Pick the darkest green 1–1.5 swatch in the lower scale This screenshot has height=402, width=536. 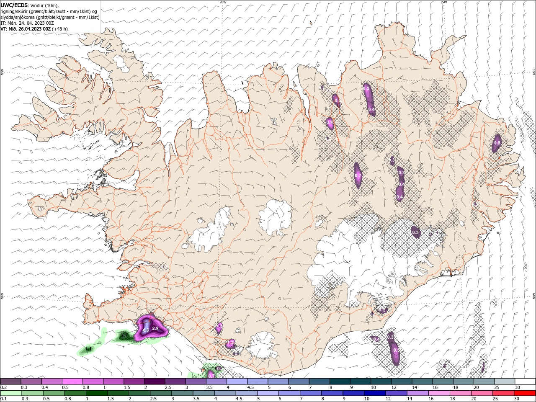point(96,393)
